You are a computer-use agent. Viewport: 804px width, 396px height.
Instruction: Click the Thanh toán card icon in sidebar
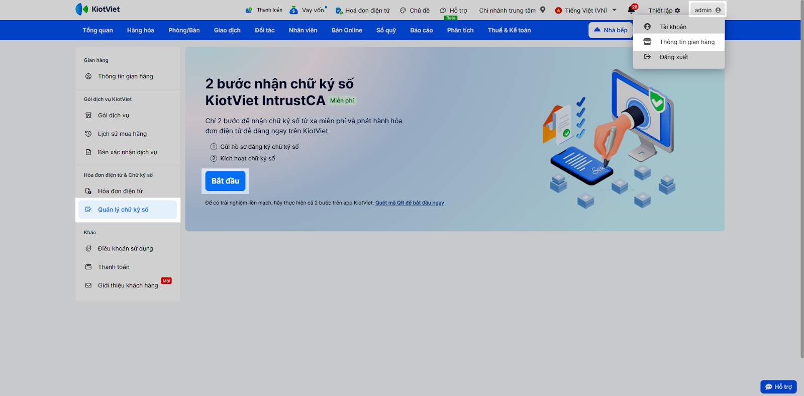(x=88, y=267)
